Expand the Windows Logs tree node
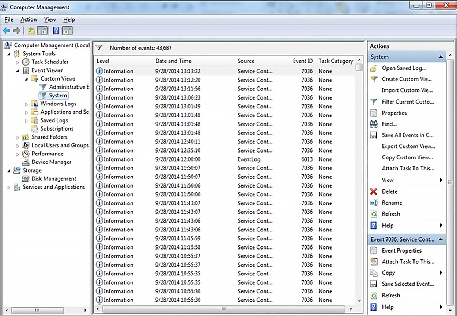Screen dimensions: 457x316 point(26,104)
